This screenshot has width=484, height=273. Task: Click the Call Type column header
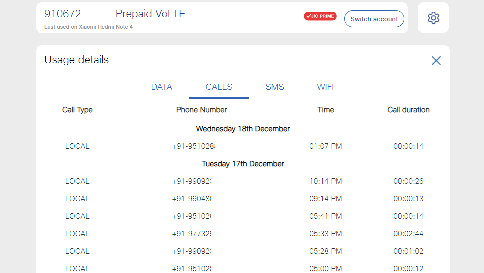click(77, 110)
